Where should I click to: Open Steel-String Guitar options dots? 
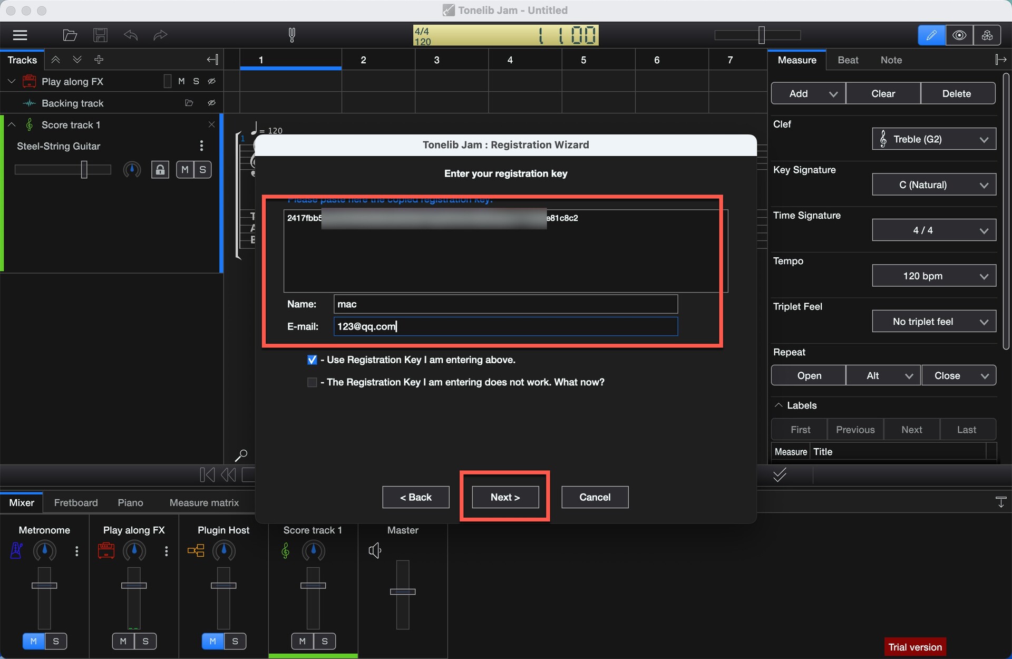point(201,146)
